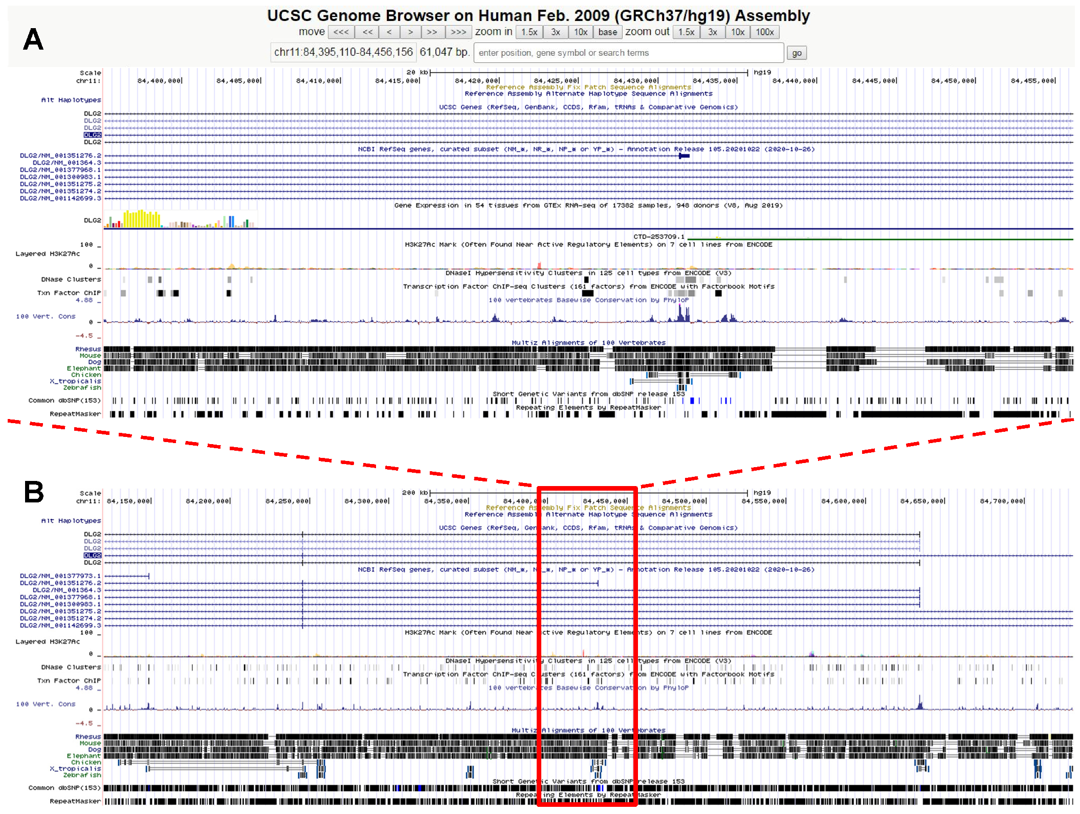The width and height of the screenshot is (1080, 814).
Task: Open DLG2/NM_001351276.2 label in panel A
Action: tap(60, 156)
